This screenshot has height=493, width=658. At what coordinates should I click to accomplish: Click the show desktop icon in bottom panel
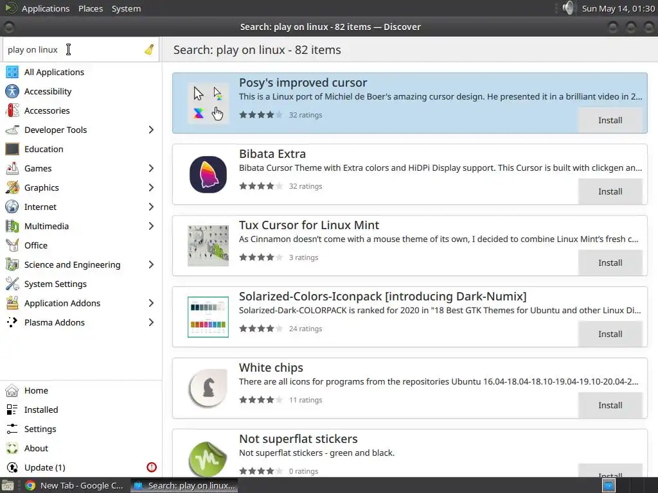coord(7,485)
